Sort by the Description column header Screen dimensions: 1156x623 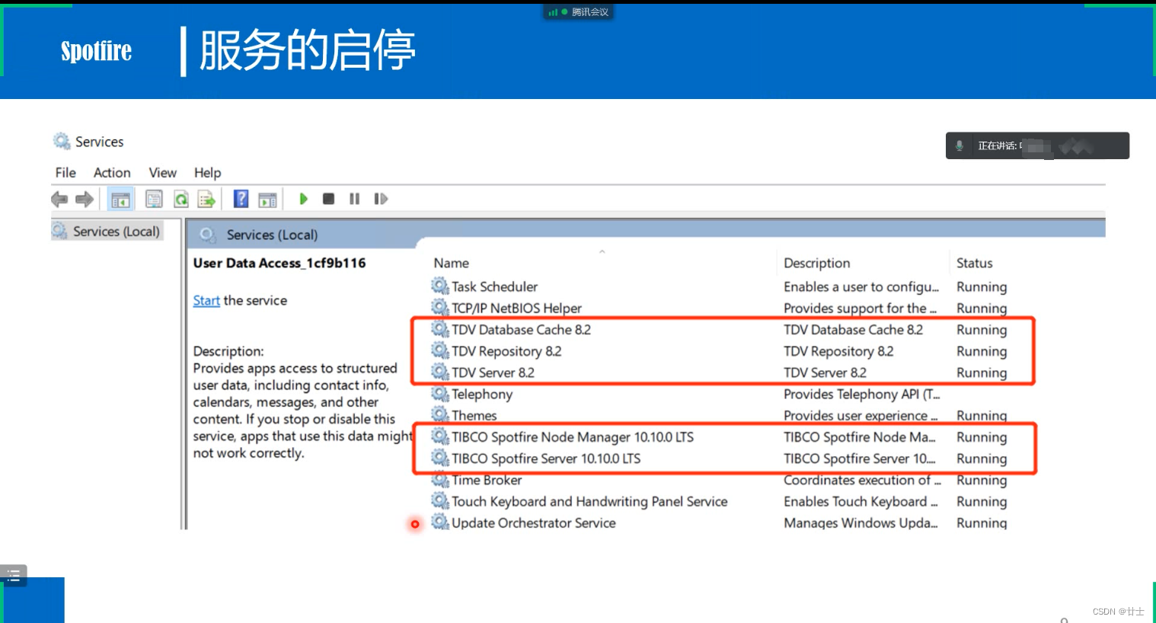coord(816,263)
